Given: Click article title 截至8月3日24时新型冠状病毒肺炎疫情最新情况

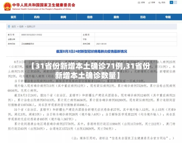Looking at the screenshot, I should pyautogui.click(x=92, y=52).
